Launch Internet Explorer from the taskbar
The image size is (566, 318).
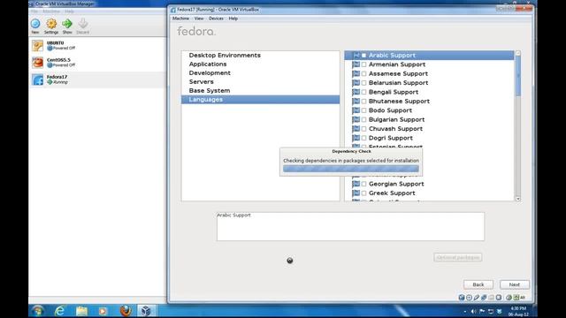[59, 310]
